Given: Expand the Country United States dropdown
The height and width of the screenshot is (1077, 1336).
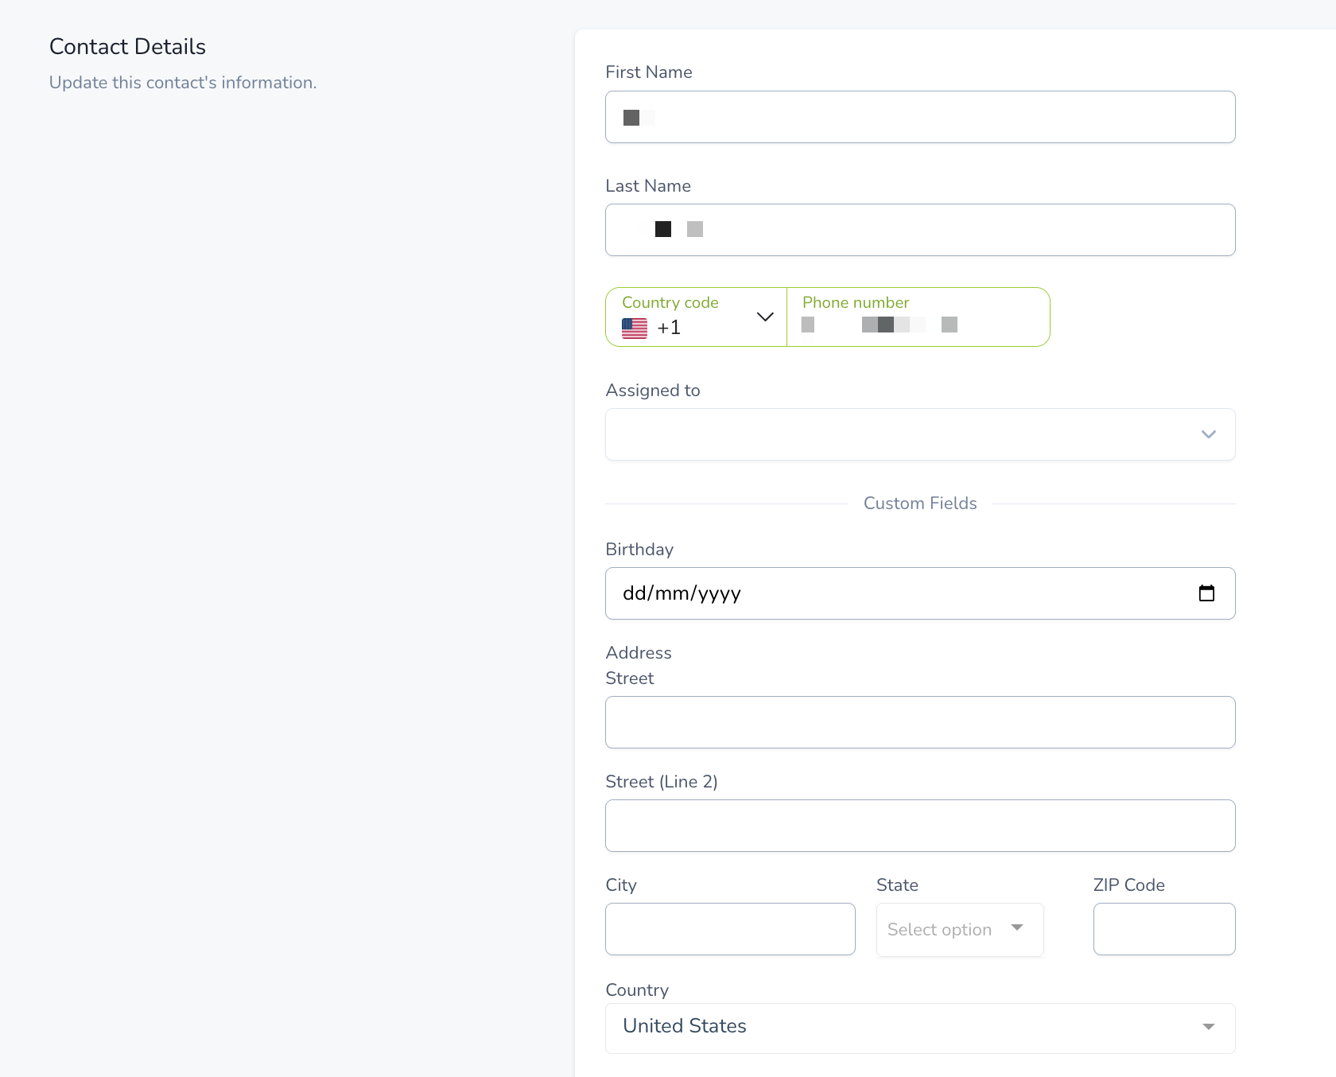Looking at the screenshot, I should coord(920,1028).
